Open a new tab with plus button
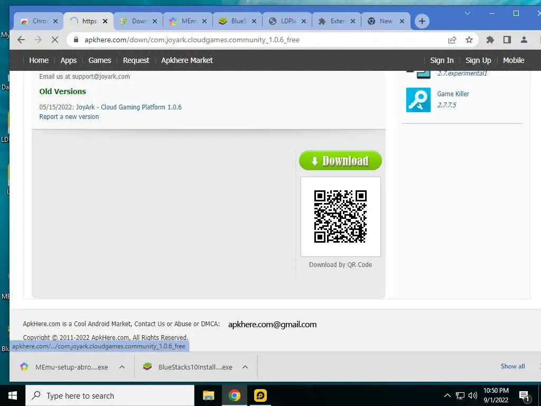The height and width of the screenshot is (406, 541). coord(422,21)
